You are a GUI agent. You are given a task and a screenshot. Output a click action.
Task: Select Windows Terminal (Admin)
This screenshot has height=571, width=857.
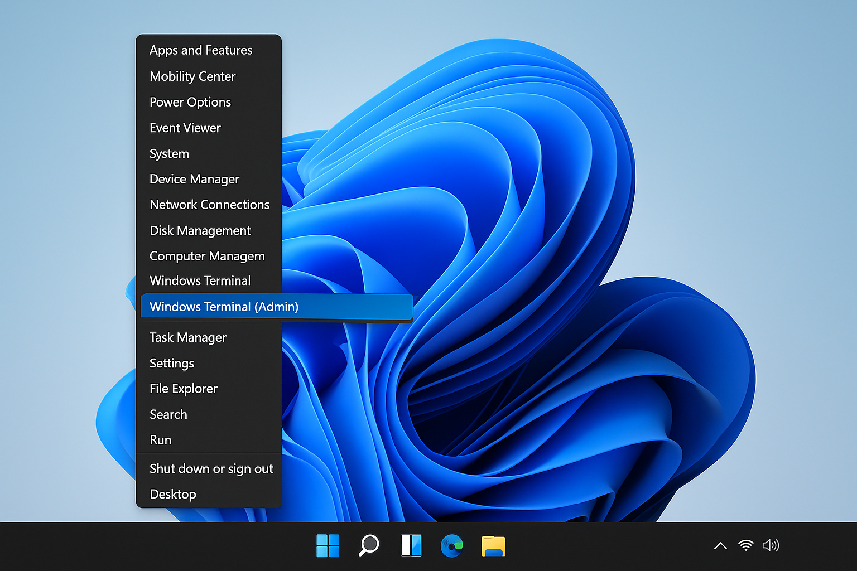click(x=224, y=307)
